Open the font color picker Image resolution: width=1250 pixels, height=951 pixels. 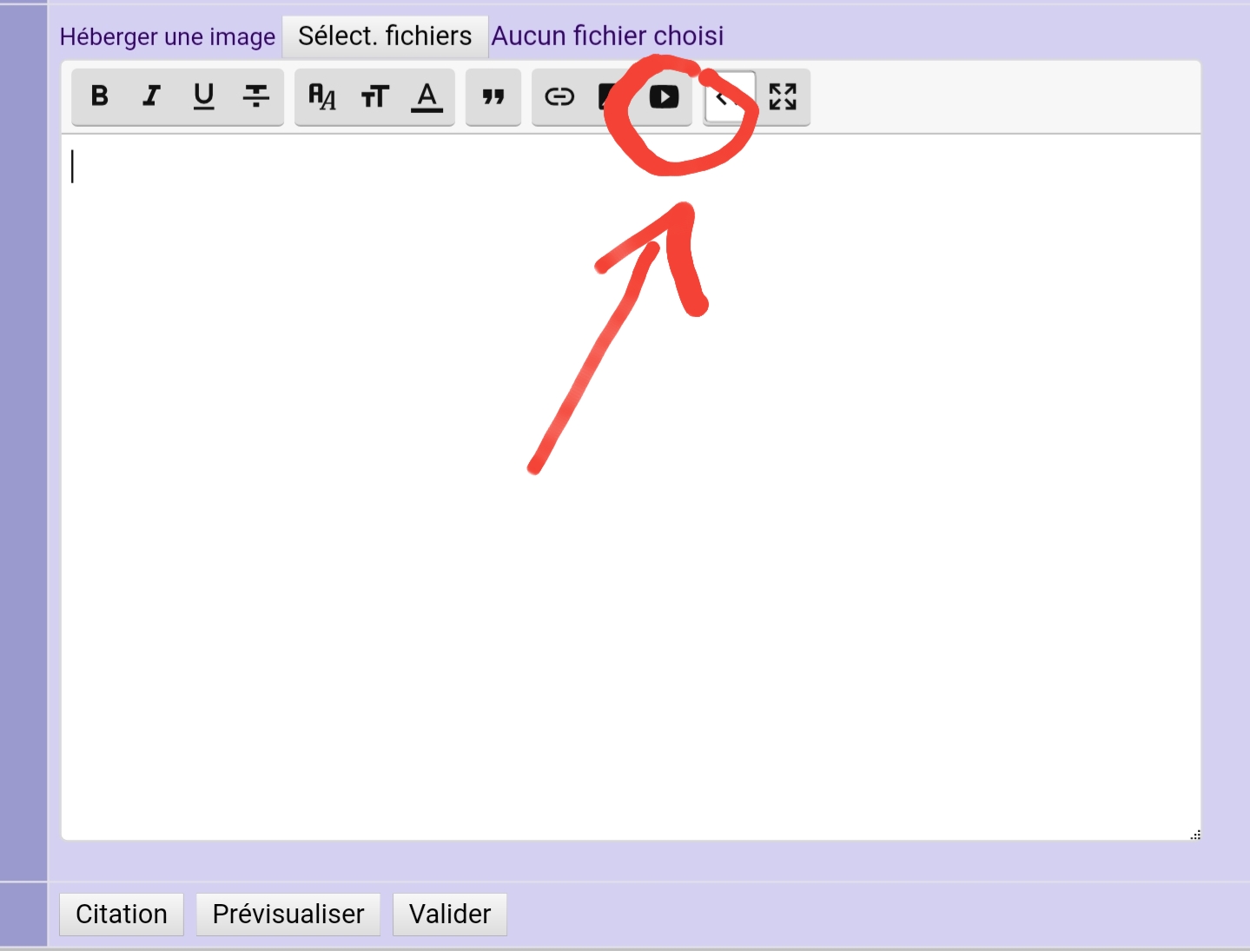point(427,96)
